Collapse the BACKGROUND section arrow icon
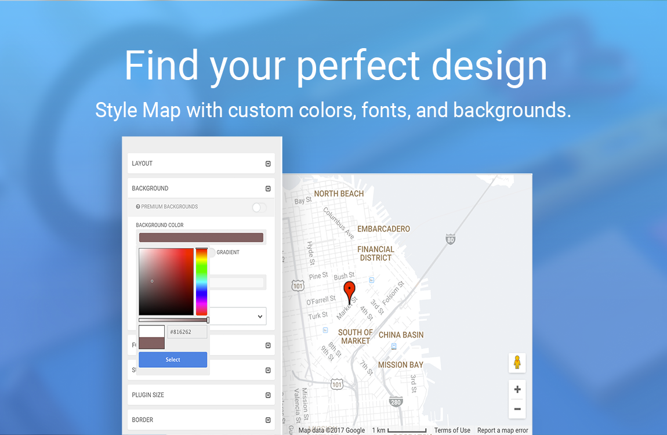This screenshot has height=435, width=667. pyautogui.click(x=268, y=188)
